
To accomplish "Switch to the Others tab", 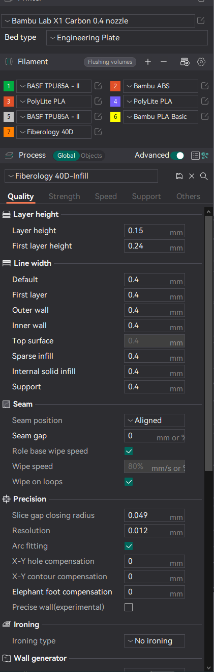I will click(188, 196).
